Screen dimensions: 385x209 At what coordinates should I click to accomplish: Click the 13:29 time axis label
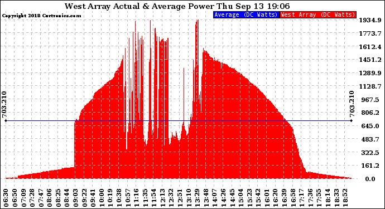click(196, 197)
